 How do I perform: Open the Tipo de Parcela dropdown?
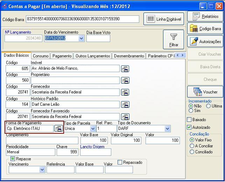click(x=93, y=129)
